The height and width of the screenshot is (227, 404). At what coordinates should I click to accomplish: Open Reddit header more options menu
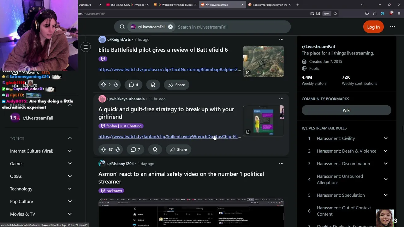point(393,27)
